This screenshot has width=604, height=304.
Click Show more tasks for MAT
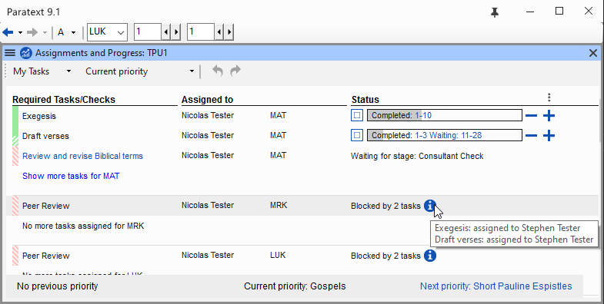pyautogui.click(x=71, y=176)
